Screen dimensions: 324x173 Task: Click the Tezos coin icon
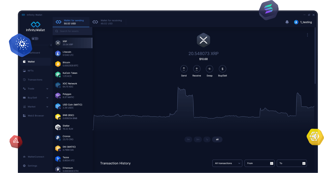click(x=58, y=159)
